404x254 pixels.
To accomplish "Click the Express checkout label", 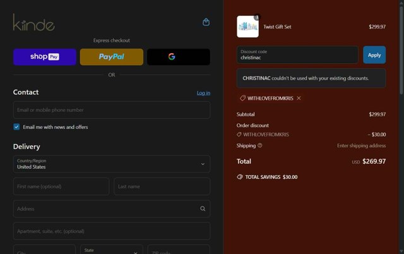I will (x=112, y=40).
